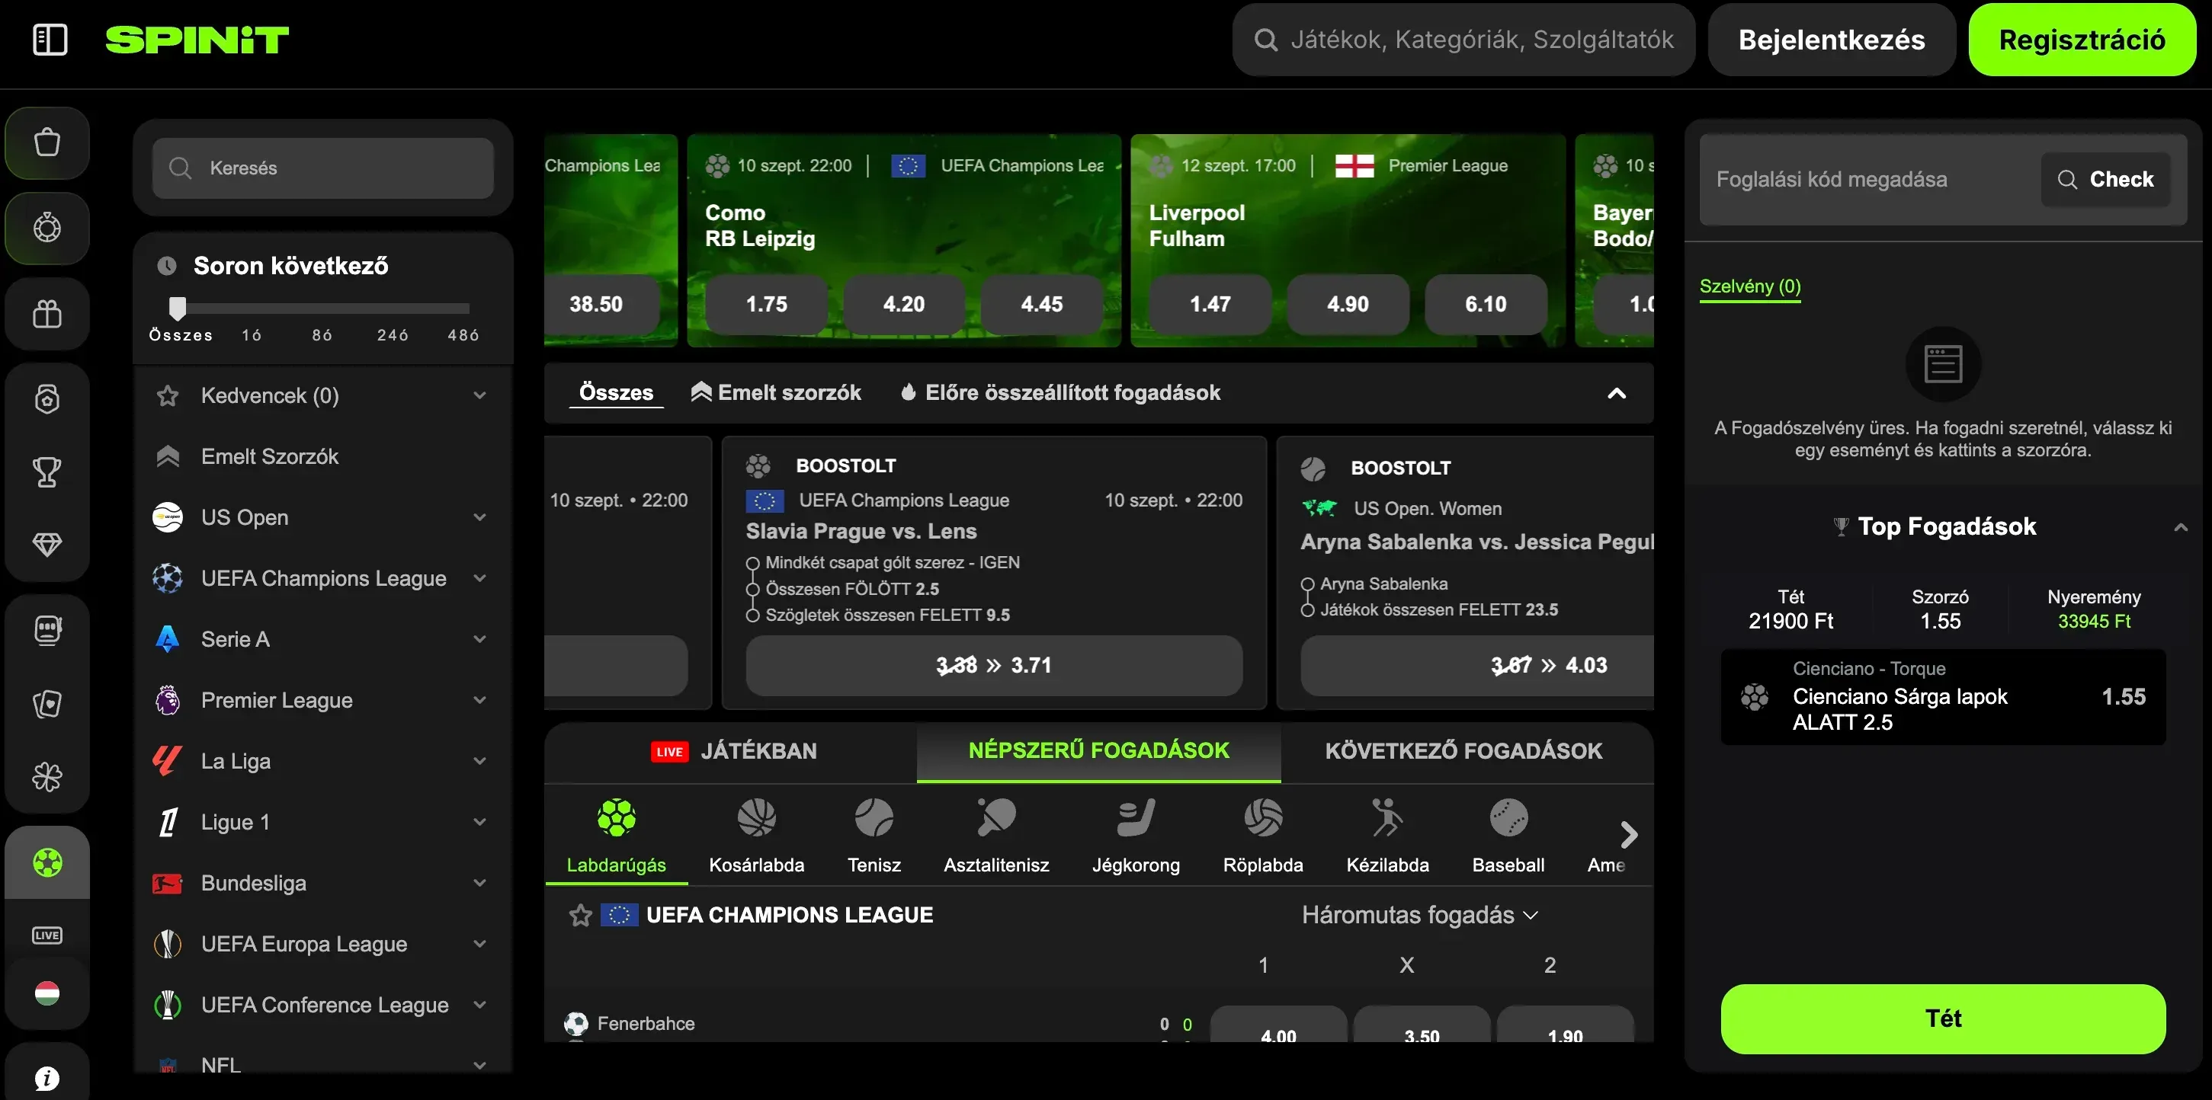
Task: Expand the Serie A list
Action: [480, 639]
